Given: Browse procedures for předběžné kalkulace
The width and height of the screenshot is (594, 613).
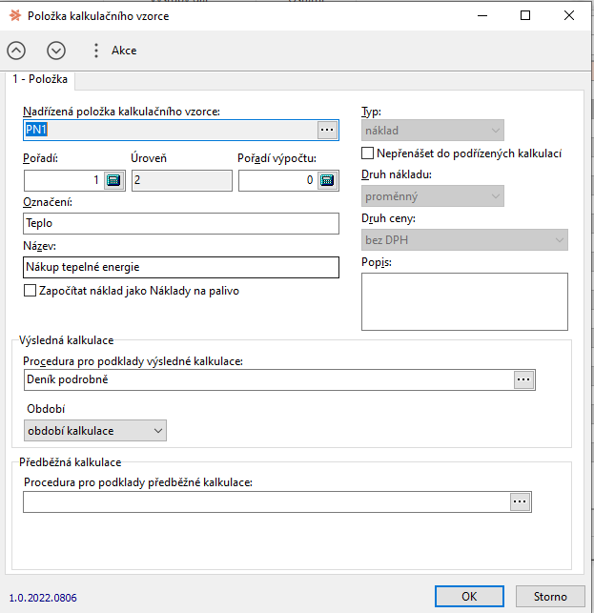Looking at the screenshot, I should 520,502.
